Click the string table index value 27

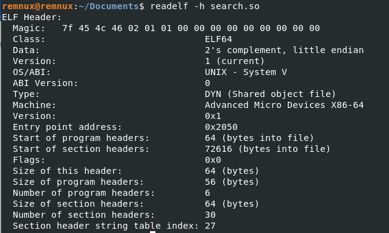click(x=210, y=226)
